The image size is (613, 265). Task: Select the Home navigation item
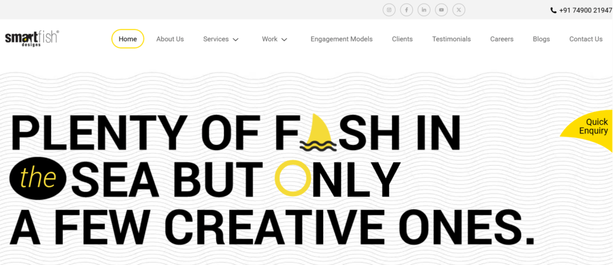pyautogui.click(x=128, y=39)
